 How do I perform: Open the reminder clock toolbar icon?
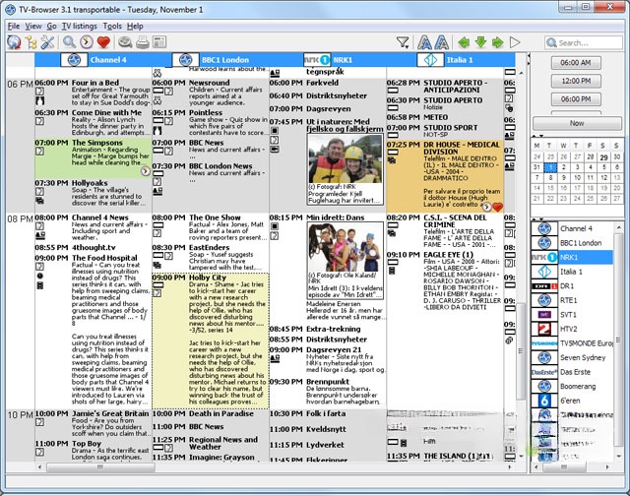[87, 41]
